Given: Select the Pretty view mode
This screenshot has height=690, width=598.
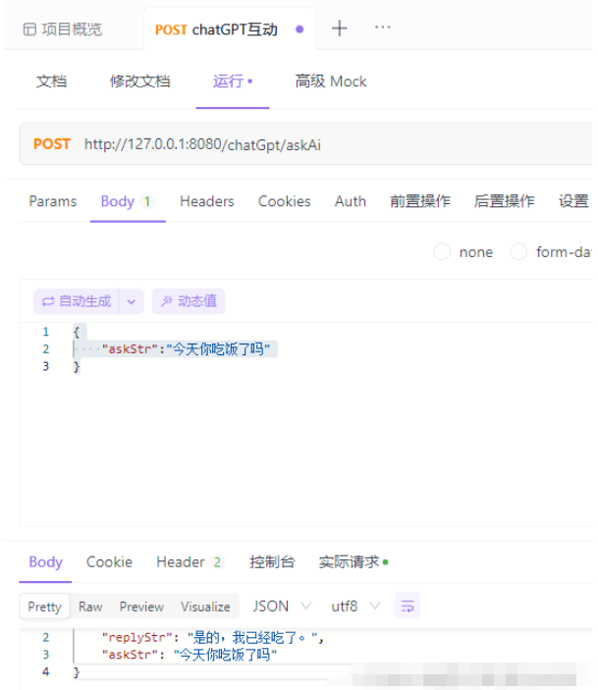Looking at the screenshot, I should pos(44,607).
